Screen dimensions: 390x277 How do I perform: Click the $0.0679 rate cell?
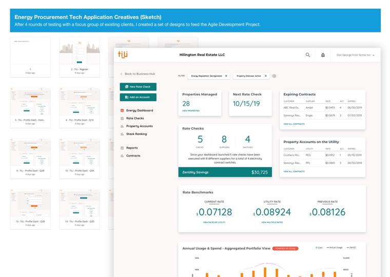(330, 115)
